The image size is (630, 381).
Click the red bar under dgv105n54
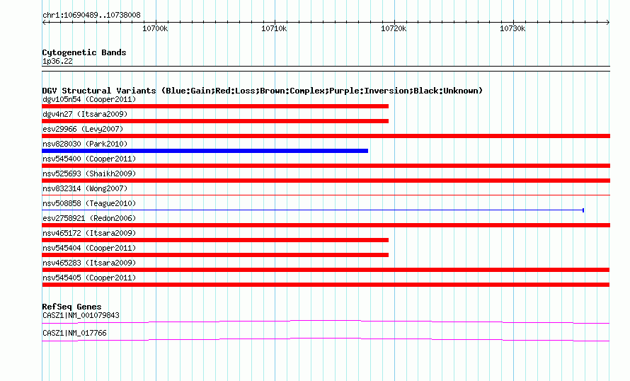pyautogui.click(x=215, y=106)
